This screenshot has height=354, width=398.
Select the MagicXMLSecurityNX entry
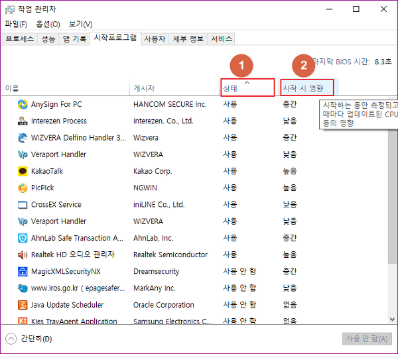66,272
